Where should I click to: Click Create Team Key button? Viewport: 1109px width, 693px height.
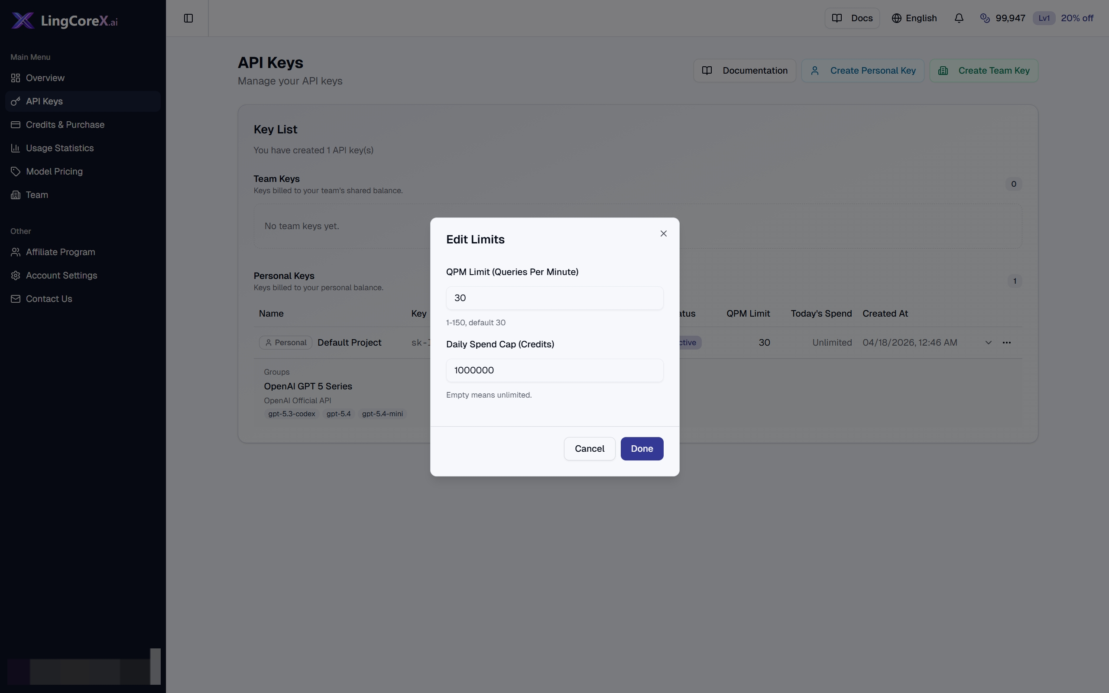coord(983,71)
